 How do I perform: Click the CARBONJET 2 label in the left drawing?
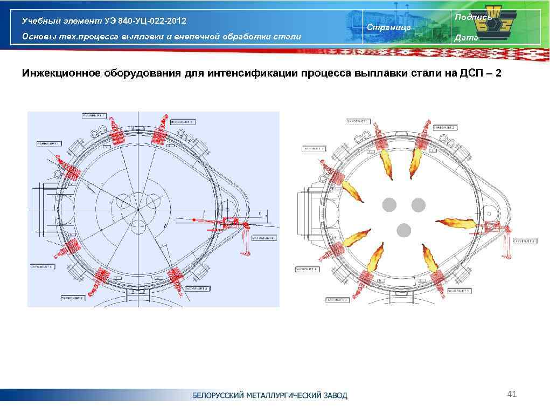point(183,122)
